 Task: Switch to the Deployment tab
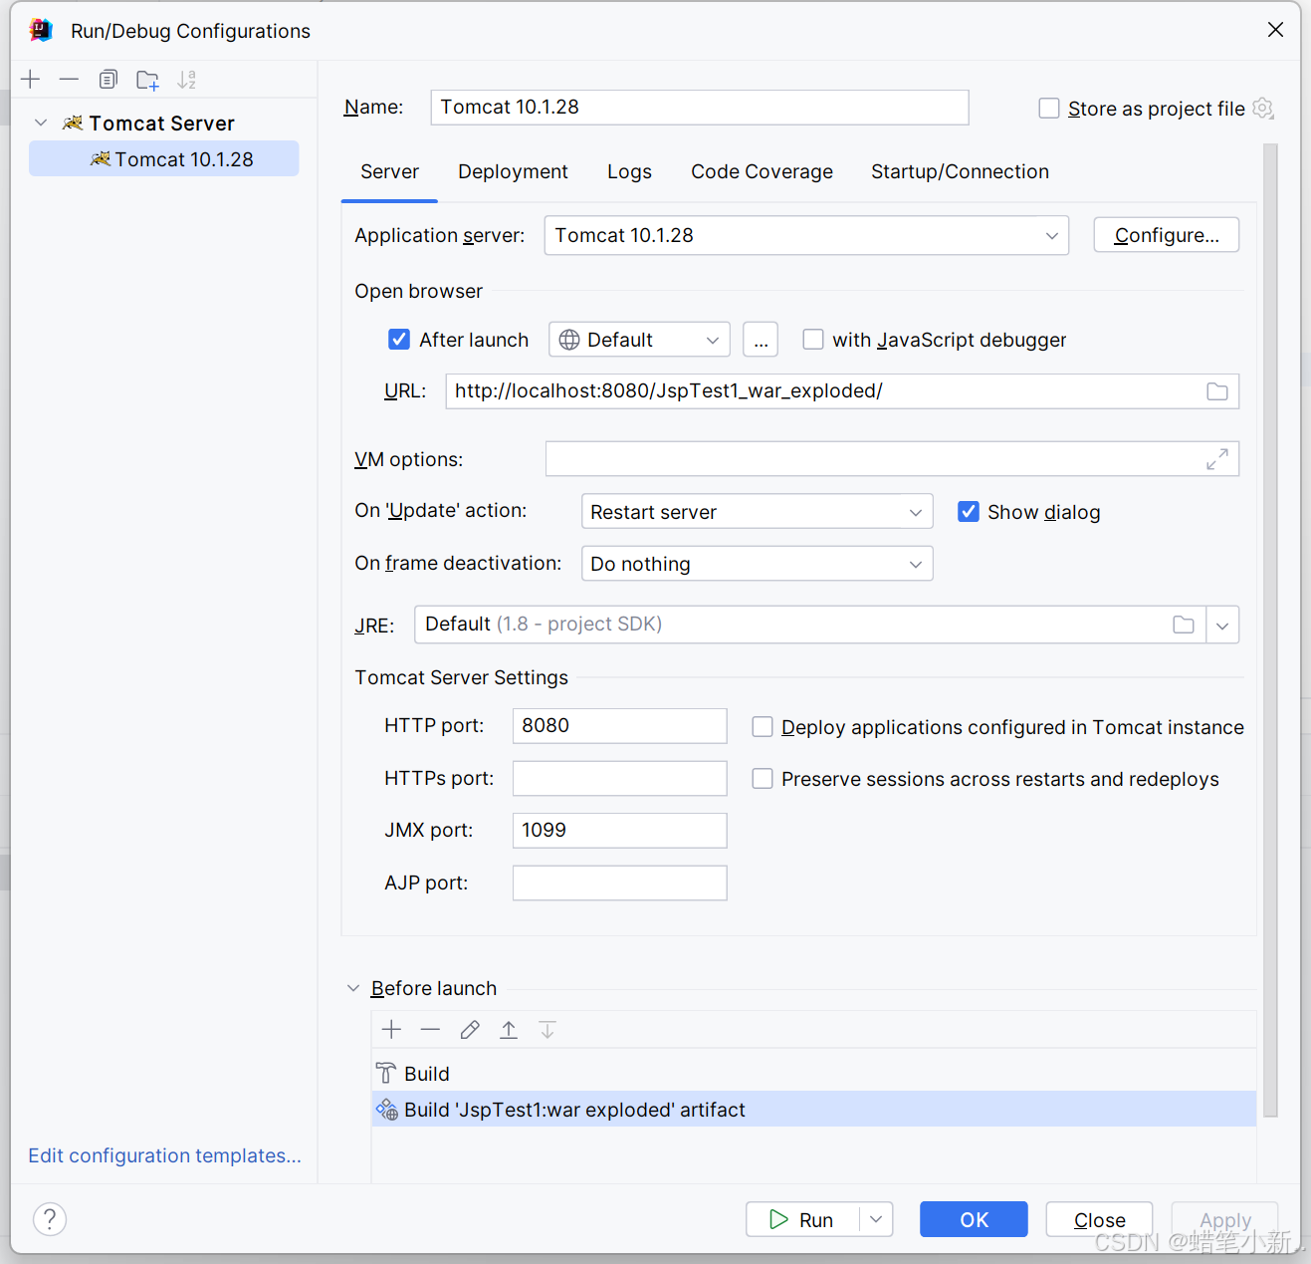coord(513,171)
